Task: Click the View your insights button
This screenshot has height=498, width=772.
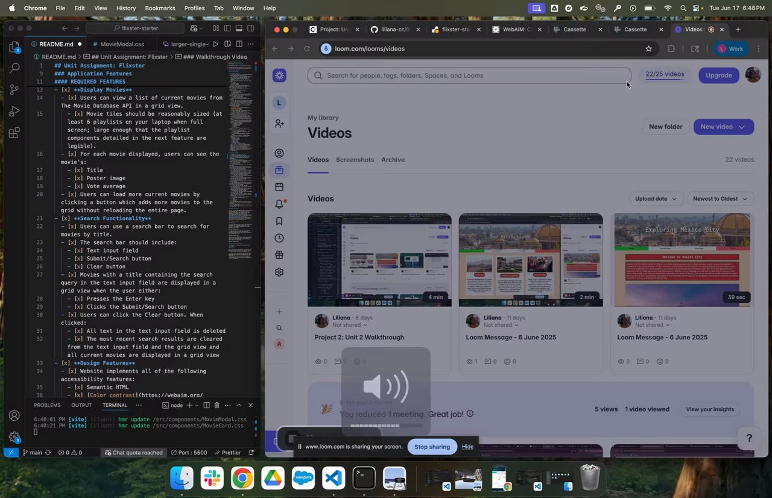Action: coord(710,409)
